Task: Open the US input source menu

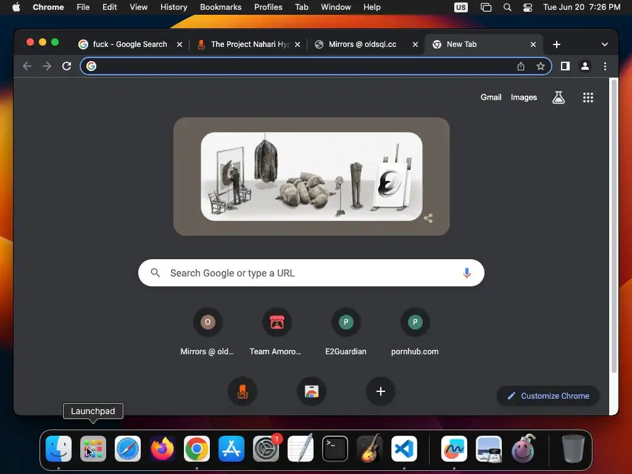Action: pos(460,7)
